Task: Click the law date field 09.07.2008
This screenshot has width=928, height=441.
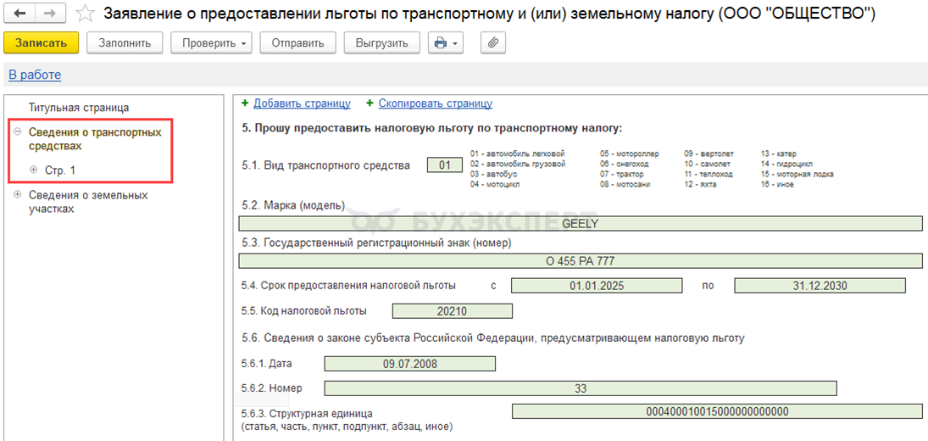Action: pyautogui.click(x=410, y=364)
